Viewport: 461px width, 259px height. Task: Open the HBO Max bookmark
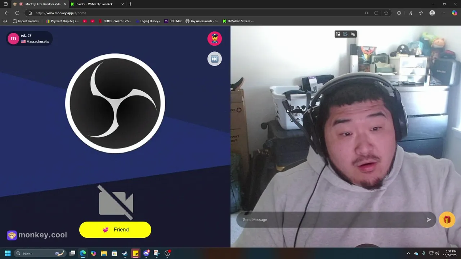coord(173,21)
